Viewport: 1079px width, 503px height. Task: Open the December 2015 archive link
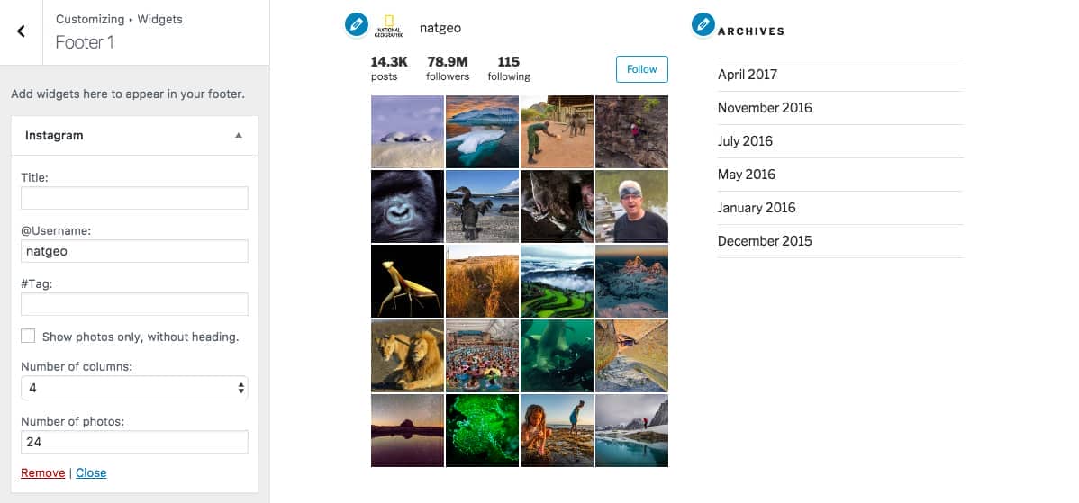765,241
